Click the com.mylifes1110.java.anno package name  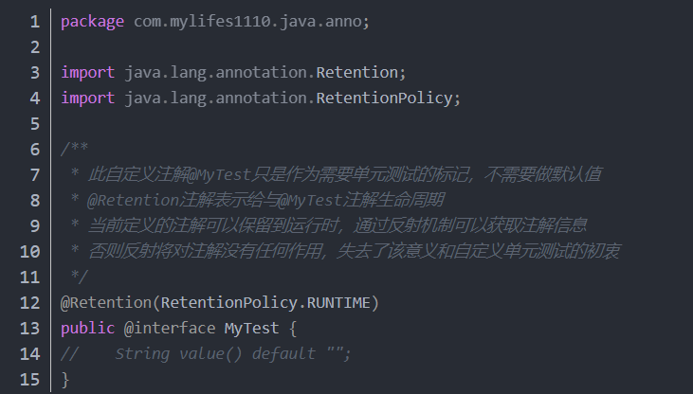(247, 22)
